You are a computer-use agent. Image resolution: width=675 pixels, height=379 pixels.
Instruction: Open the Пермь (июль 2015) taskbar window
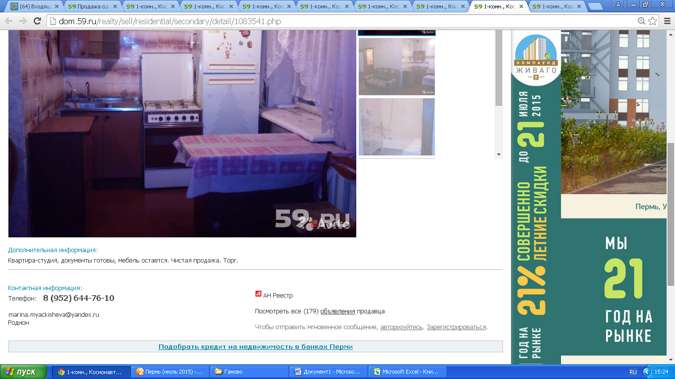(x=170, y=372)
